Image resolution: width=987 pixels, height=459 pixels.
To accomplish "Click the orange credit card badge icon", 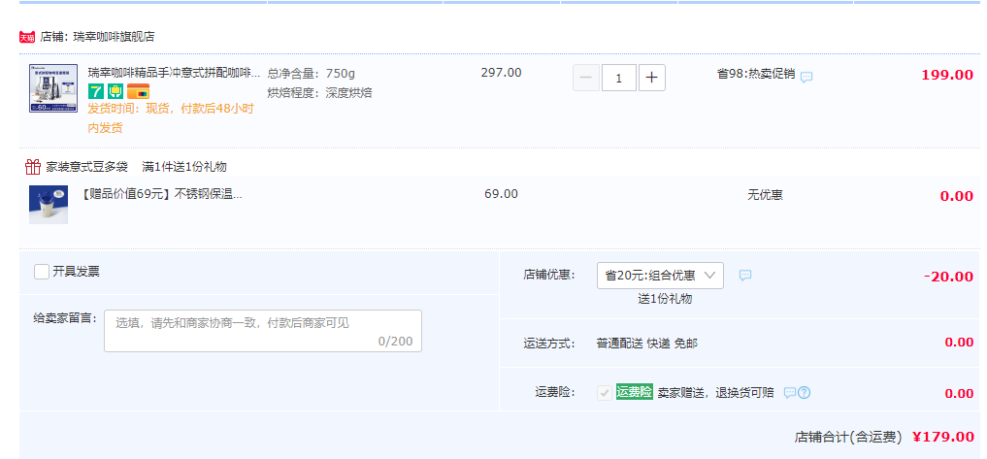I will [138, 91].
